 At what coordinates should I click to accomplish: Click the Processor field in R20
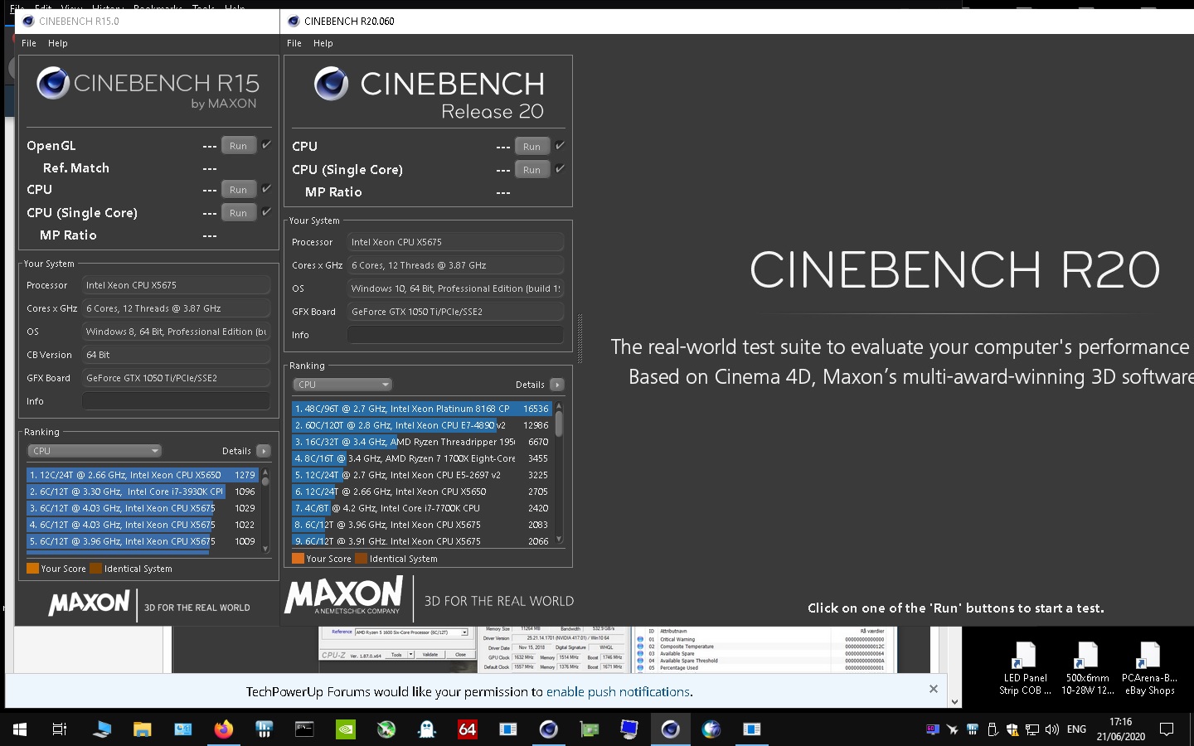(x=455, y=242)
